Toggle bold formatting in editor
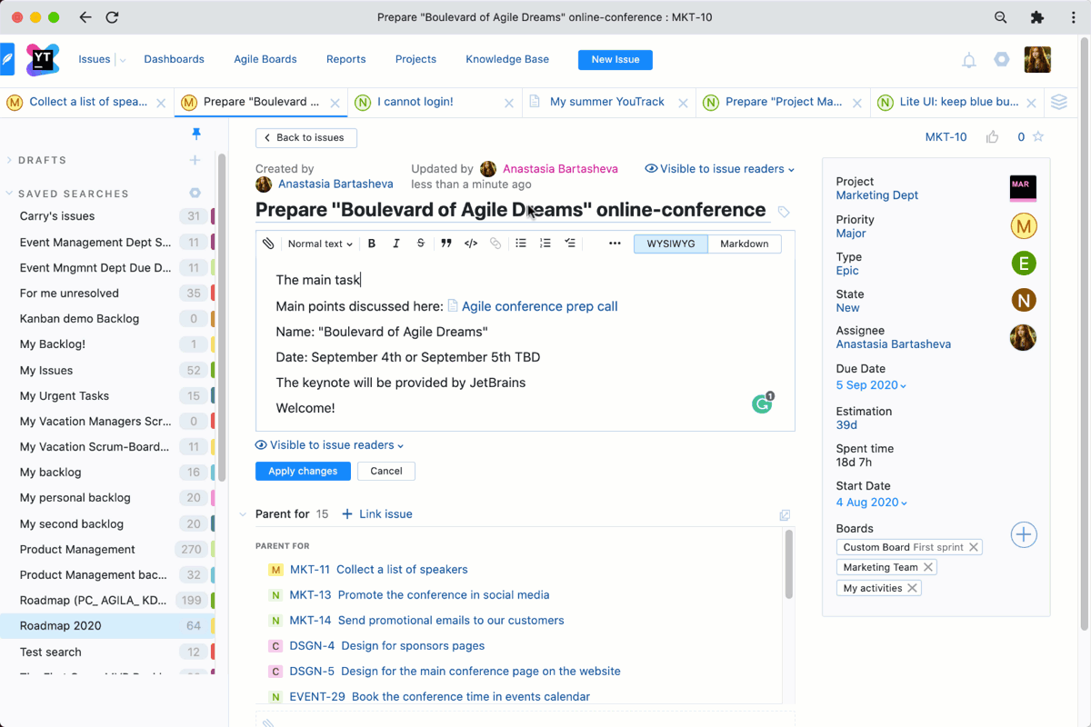Image resolution: width=1091 pixels, height=727 pixels. (x=372, y=244)
